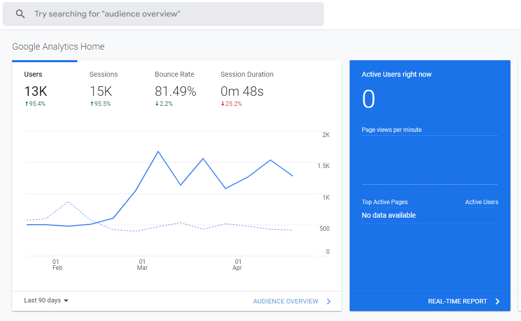Click the No data available message
The image size is (521, 321).
coord(389,215)
